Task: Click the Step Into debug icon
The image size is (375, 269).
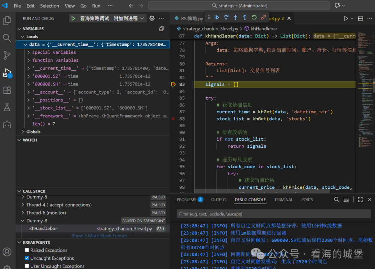Action: (x=235, y=17)
